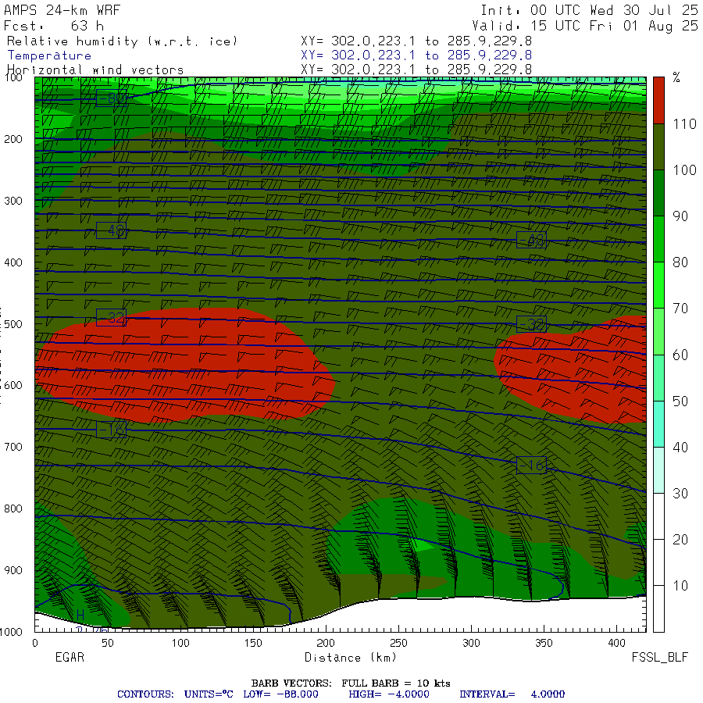The image size is (703, 703).
Task: Click the 'AMPS 24-km WRF' title text
Action: point(62,10)
